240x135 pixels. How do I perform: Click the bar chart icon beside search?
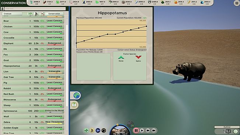(x=2, y=8)
